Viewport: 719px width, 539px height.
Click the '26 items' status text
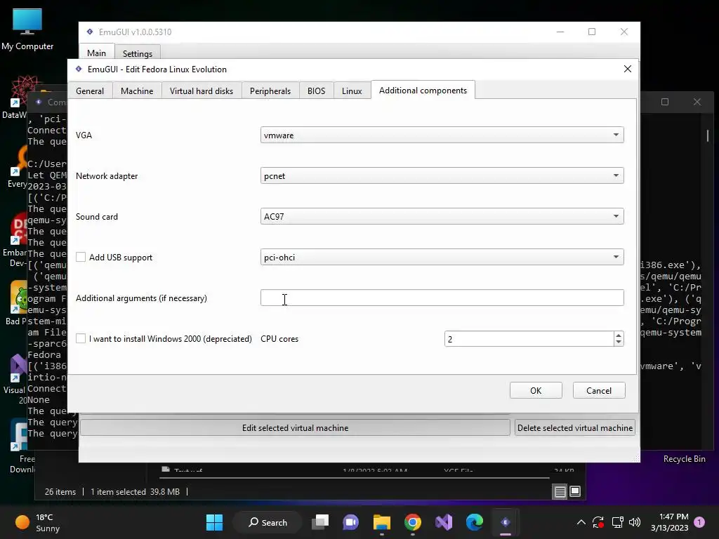60,492
